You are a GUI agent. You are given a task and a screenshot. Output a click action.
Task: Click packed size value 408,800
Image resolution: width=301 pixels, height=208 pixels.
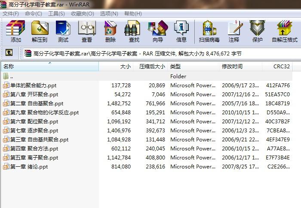coord(155,157)
